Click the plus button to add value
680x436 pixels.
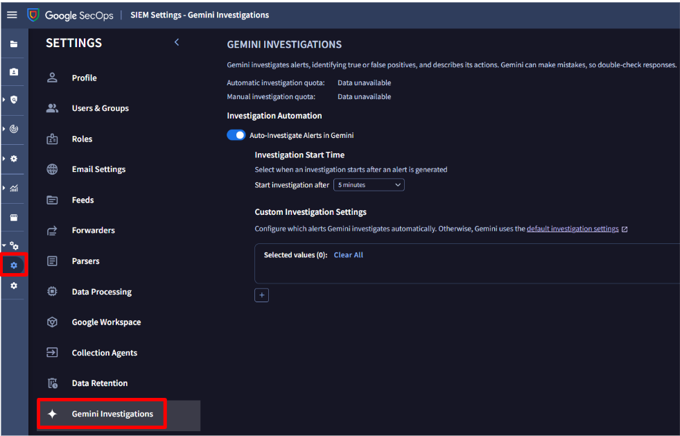point(261,295)
